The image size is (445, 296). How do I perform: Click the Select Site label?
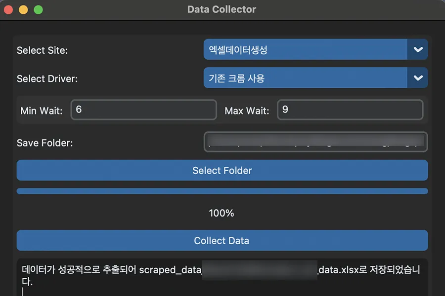tap(41, 50)
